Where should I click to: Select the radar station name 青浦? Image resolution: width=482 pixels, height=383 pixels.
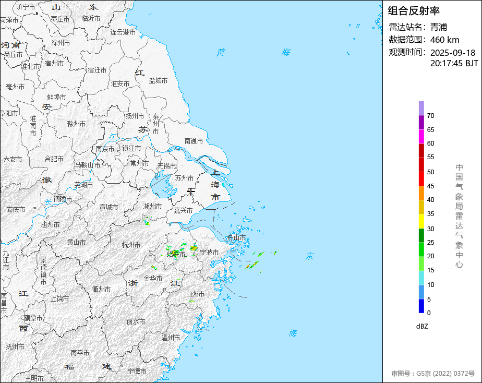[438, 27]
